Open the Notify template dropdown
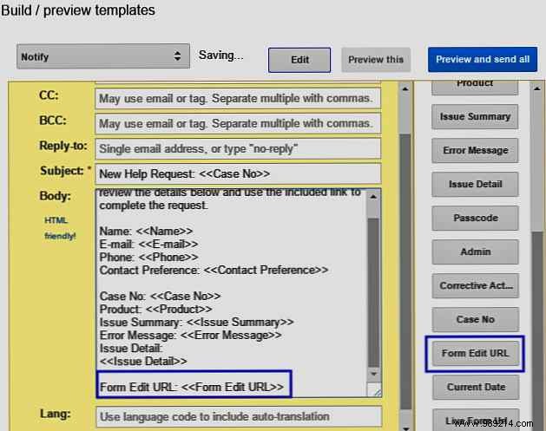The height and width of the screenshot is (431, 546). 102,56
